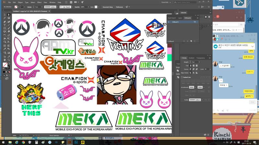
Task: Set corner to Miter Join
Action: click(x=190, y=69)
